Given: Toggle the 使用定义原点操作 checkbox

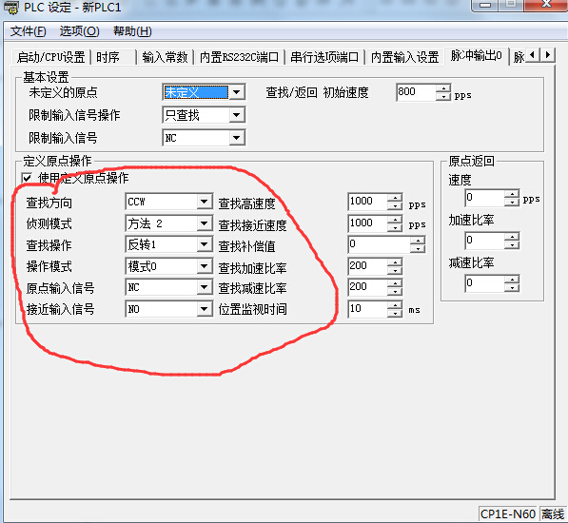Looking at the screenshot, I should (27, 178).
